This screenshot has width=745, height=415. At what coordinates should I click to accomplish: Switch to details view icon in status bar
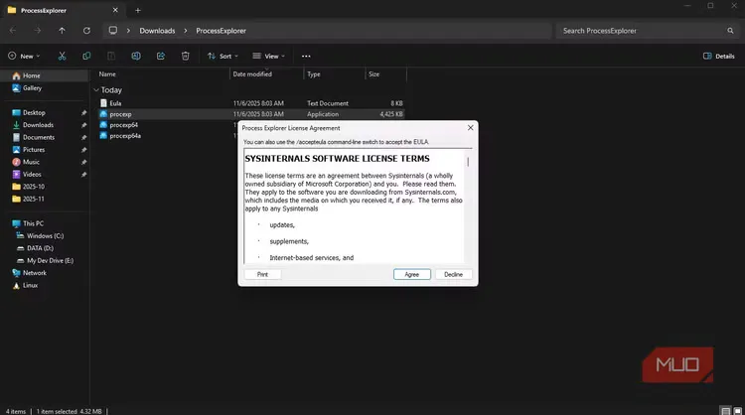coord(725,411)
